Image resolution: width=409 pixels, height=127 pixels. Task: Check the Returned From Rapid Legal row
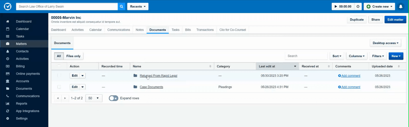59,76
